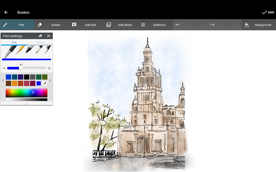Collapse Pen settings panel using bottom handle
Screen dimensions: 276x172
27,104
